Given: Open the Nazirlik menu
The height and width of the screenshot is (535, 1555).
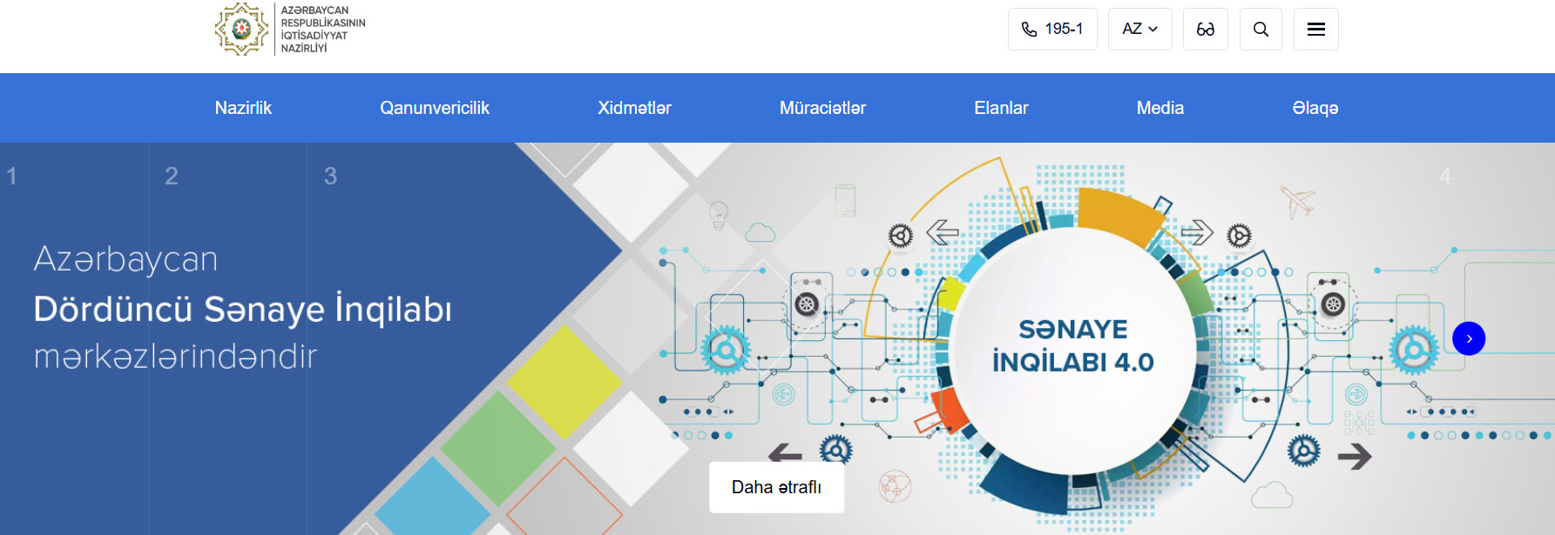Looking at the screenshot, I should coord(243,108).
